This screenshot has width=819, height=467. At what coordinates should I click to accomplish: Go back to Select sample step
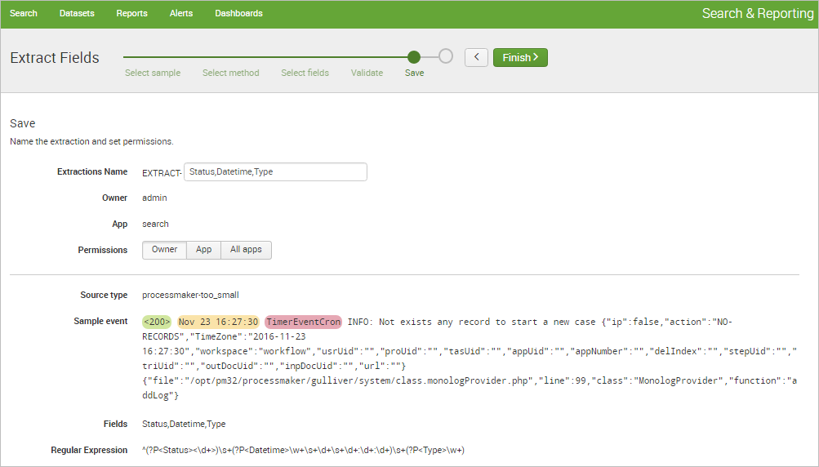153,73
